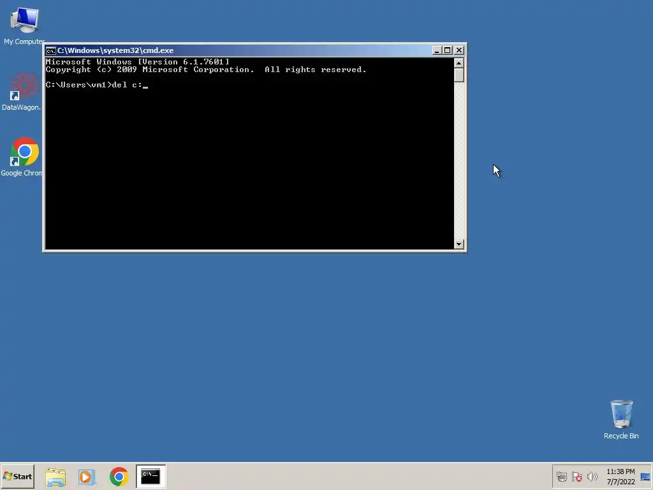Minimize the cmd.exe window
The image size is (653, 490).
tap(436, 50)
